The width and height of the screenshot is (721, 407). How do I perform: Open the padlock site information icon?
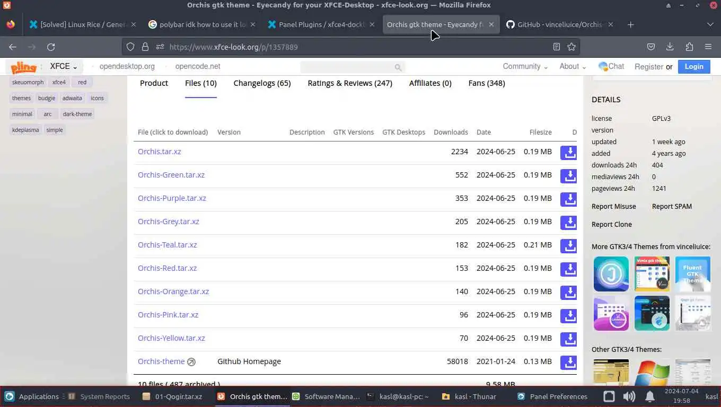(145, 47)
